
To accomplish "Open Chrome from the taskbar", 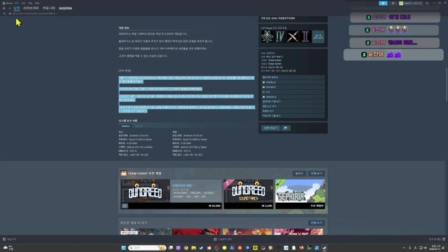I will pyautogui.click(x=186, y=248).
